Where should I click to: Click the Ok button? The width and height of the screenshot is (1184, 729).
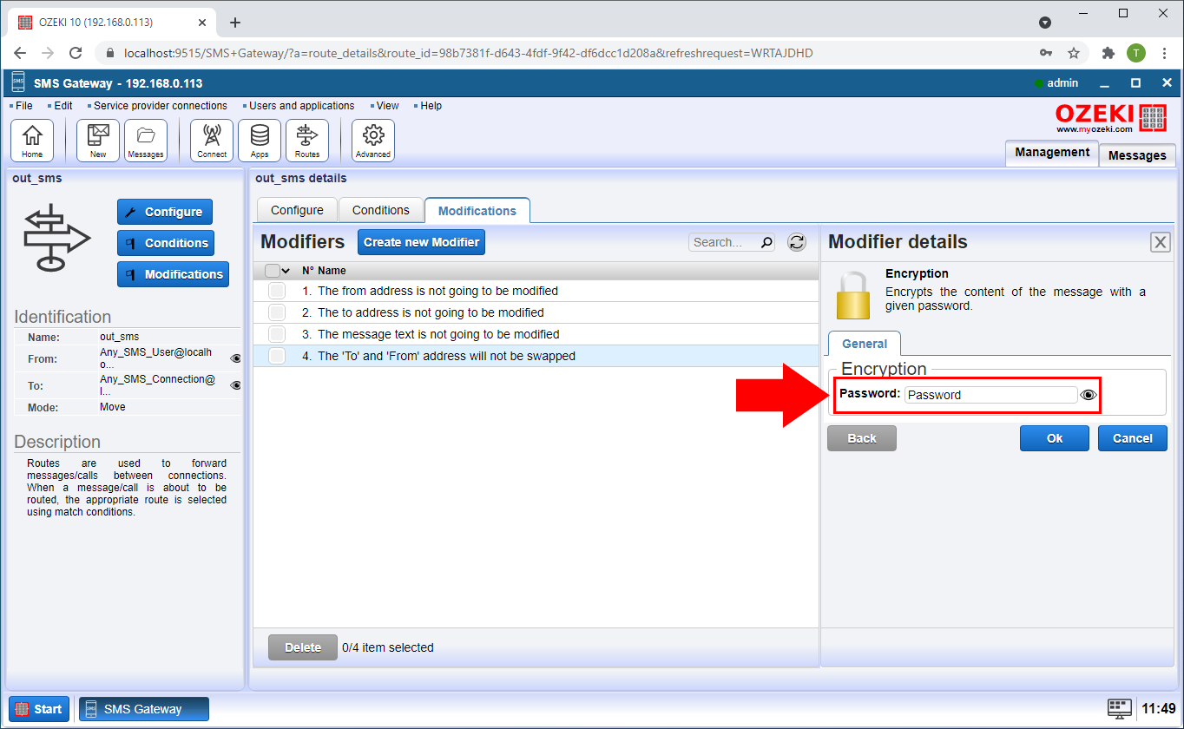tap(1055, 438)
